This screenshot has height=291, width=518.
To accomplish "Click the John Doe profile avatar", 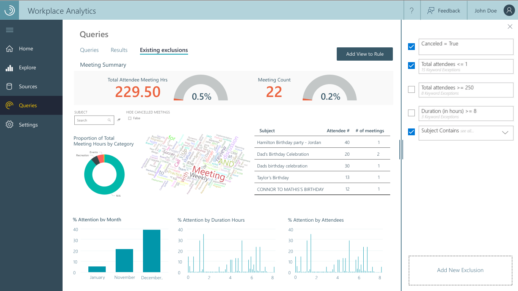I will pyautogui.click(x=509, y=10).
